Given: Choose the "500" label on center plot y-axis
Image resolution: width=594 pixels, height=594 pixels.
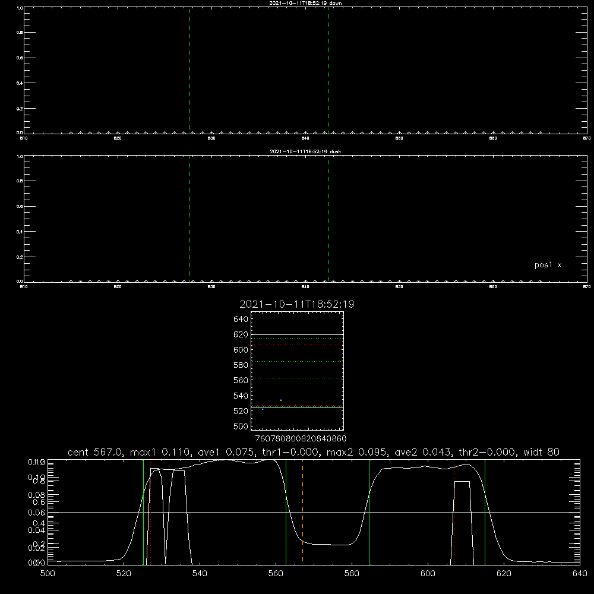Looking at the screenshot, I should (x=241, y=426).
